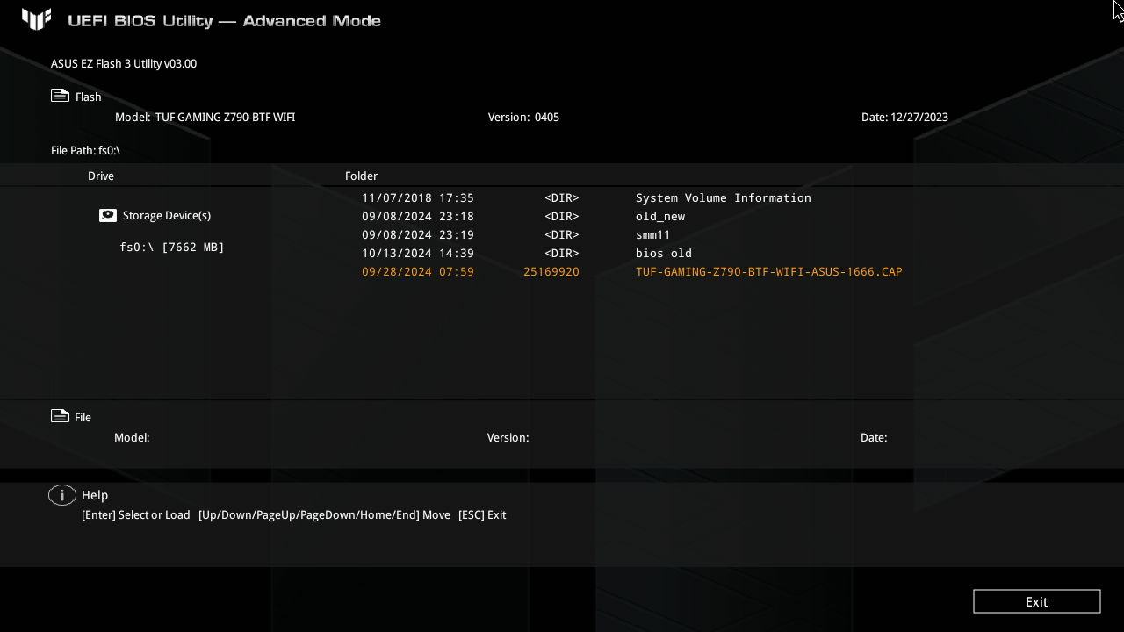Click the File section Version: label

[508, 437]
